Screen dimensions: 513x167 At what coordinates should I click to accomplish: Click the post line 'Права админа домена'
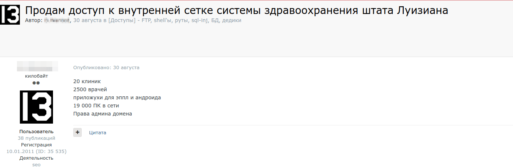pyautogui.click(x=103, y=114)
